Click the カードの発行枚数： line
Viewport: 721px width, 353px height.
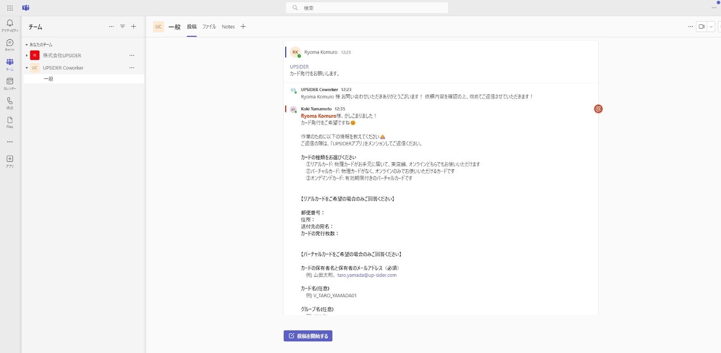[320, 234]
